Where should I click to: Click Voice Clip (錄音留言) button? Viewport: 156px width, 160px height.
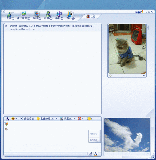pyautogui.click(x=27, y=119)
